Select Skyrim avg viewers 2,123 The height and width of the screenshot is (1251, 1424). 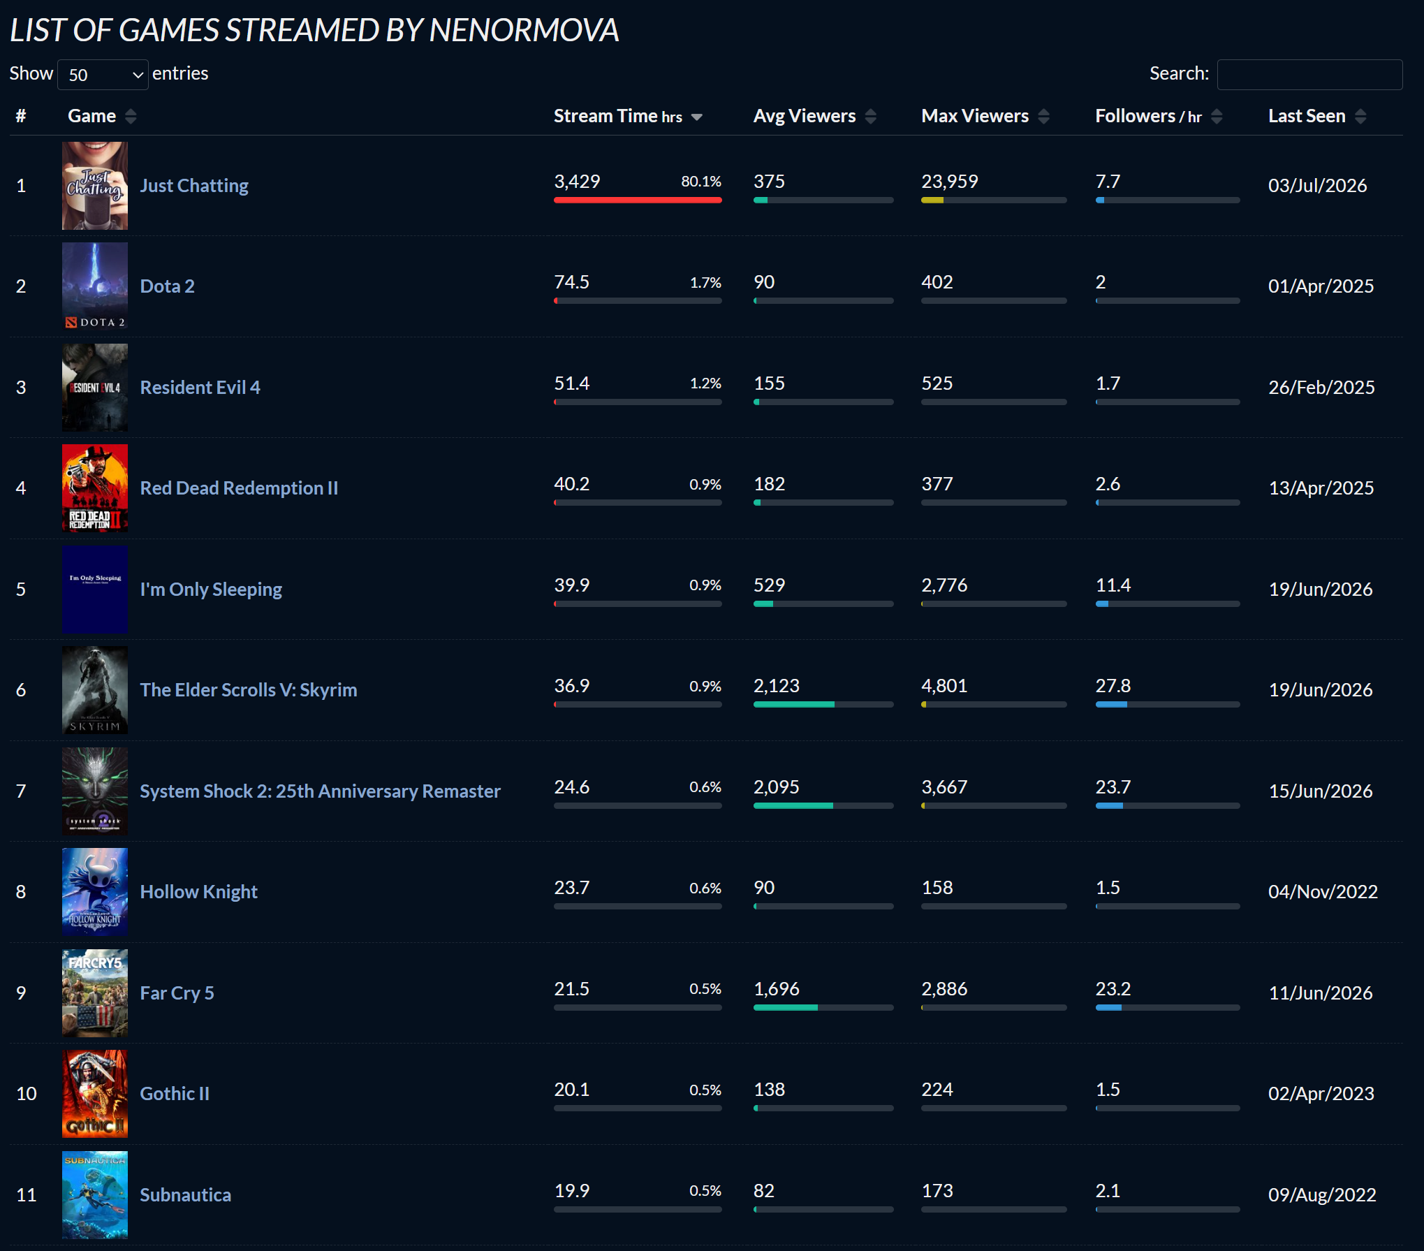[x=777, y=686]
